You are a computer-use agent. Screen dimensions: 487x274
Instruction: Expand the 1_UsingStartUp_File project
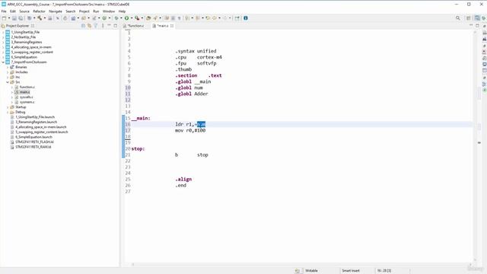[x=3, y=32]
